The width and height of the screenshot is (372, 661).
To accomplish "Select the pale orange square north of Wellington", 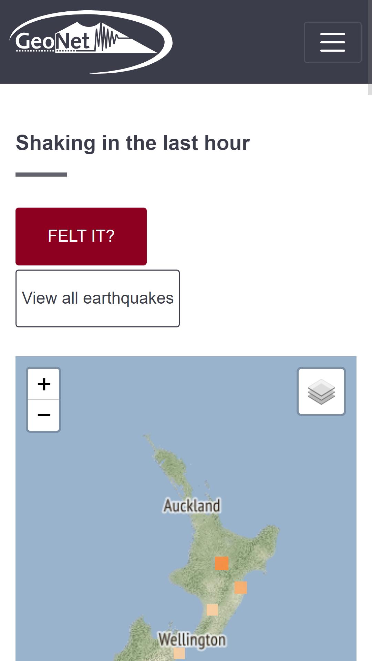I will click(x=212, y=610).
